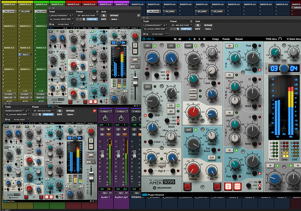Toggle the COMP compressor switch

click(x=188, y=45)
